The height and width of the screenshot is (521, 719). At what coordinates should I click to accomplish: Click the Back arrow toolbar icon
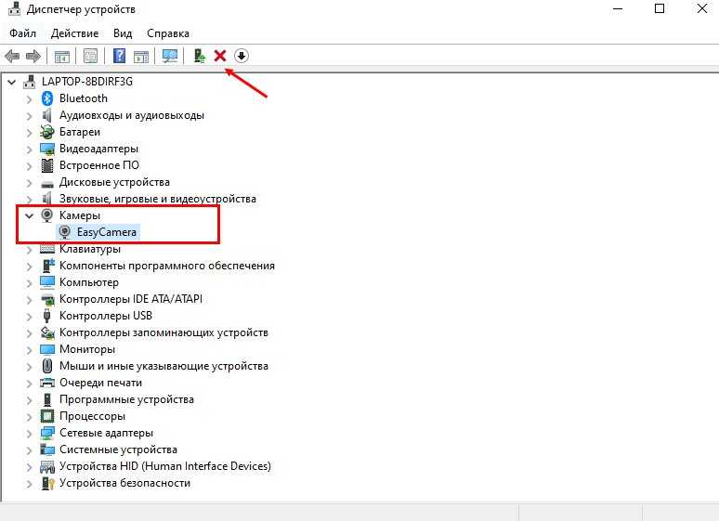coord(12,56)
